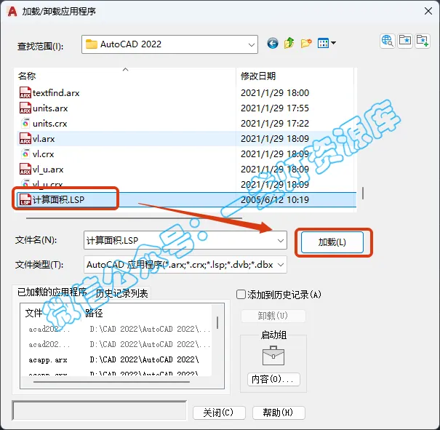440x430 pixels.
Task: Click the date 2021/1/29 17:22
Action: 275,124
